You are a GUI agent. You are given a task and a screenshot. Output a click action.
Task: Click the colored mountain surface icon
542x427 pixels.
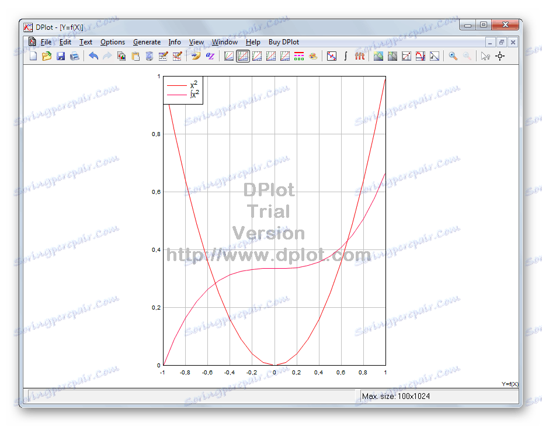pos(378,56)
